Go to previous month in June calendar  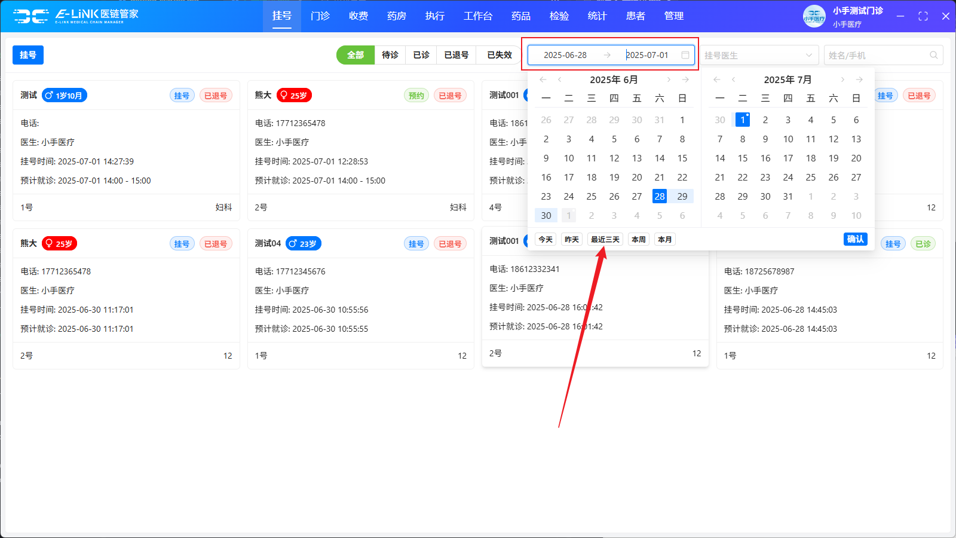pyautogui.click(x=559, y=80)
